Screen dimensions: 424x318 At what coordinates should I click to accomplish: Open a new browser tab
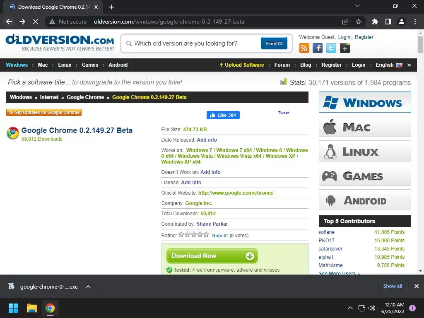(112, 7)
